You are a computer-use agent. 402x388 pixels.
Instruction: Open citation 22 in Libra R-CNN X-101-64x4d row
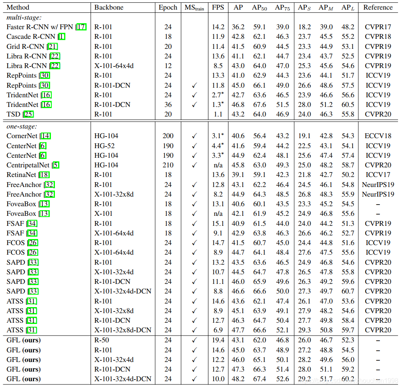pos(55,66)
